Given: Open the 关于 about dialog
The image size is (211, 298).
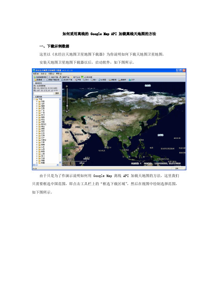Looking at the screenshot, I should 131,80.
